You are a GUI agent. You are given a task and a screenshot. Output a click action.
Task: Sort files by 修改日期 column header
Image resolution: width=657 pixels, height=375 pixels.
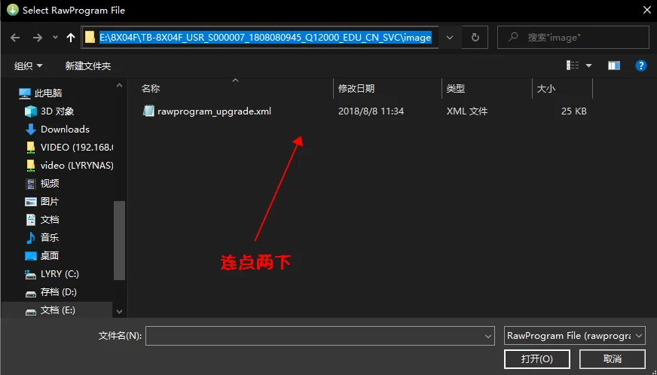click(x=356, y=89)
